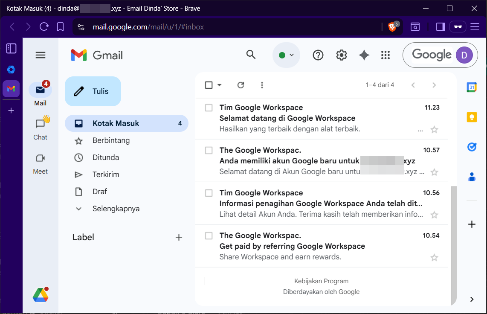
Task: Toggle Brave sidebar panel icon
Action: point(441,27)
